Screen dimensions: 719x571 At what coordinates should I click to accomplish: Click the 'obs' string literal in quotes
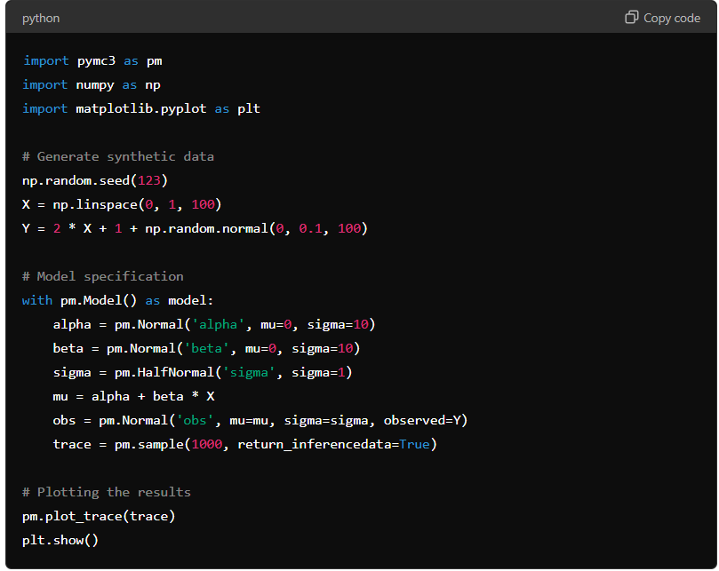click(195, 420)
